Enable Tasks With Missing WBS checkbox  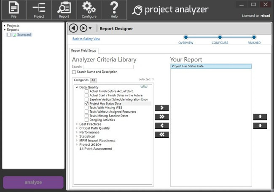coord(87,107)
